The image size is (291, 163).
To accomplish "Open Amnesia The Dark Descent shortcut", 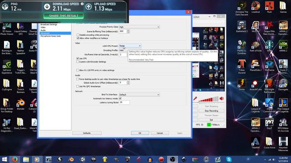I will [x=241, y=9].
